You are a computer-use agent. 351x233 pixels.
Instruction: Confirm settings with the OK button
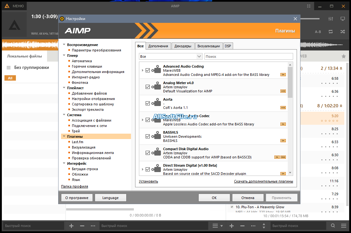(214, 198)
